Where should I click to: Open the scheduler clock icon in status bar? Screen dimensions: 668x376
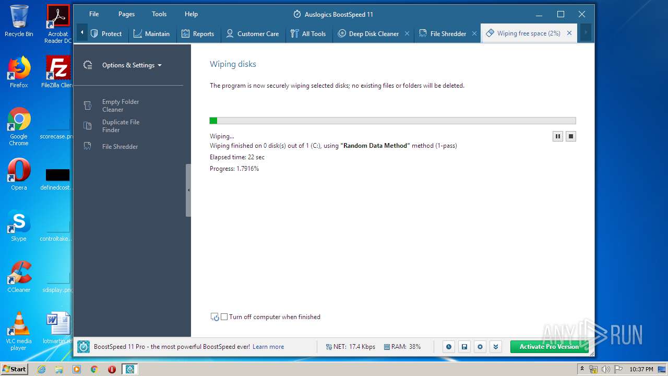tap(448, 347)
